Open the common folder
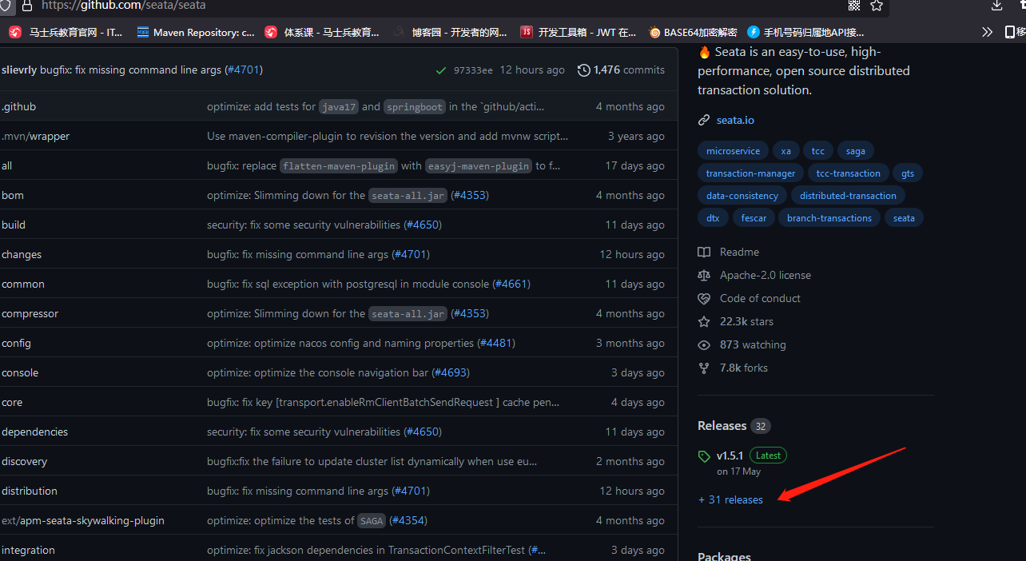This screenshot has width=1026, height=561. coord(23,284)
